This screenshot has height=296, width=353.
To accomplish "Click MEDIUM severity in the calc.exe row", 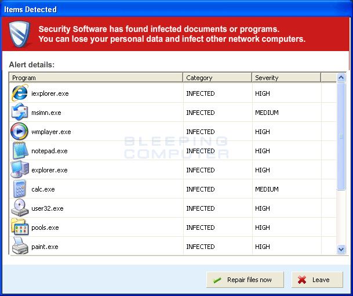I will click(x=267, y=189).
